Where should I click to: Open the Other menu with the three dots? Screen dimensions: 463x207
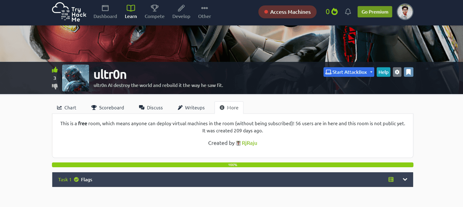(x=204, y=12)
